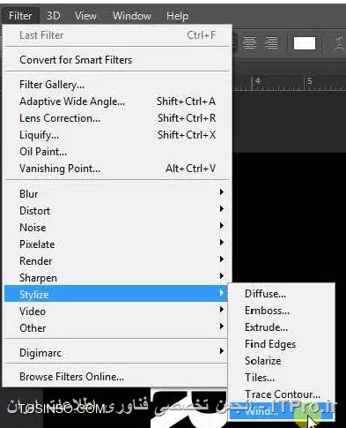
Task: Click the highlighted Stylize entry
Action: [x=116, y=294]
